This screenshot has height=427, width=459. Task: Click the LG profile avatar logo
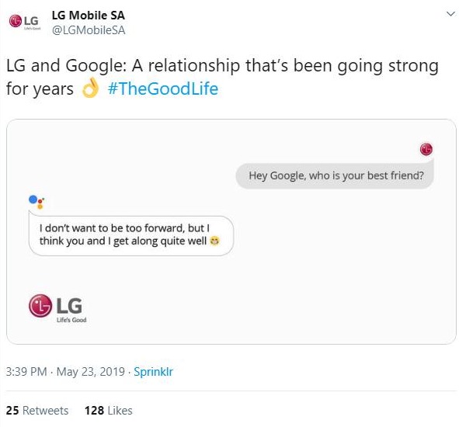25,22
